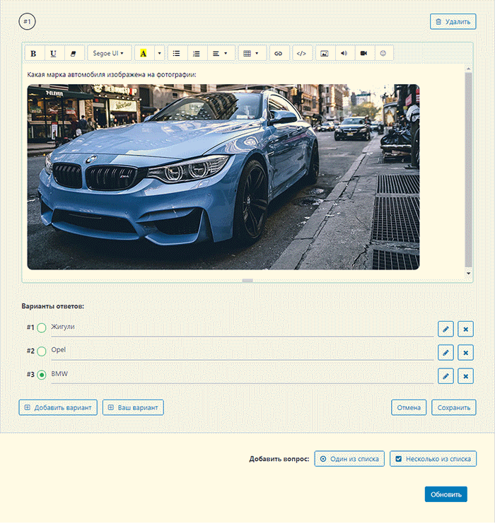Click the eraser clear-formatting icon
The width and height of the screenshot is (495, 524).
pyautogui.click(x=74, y=54)
